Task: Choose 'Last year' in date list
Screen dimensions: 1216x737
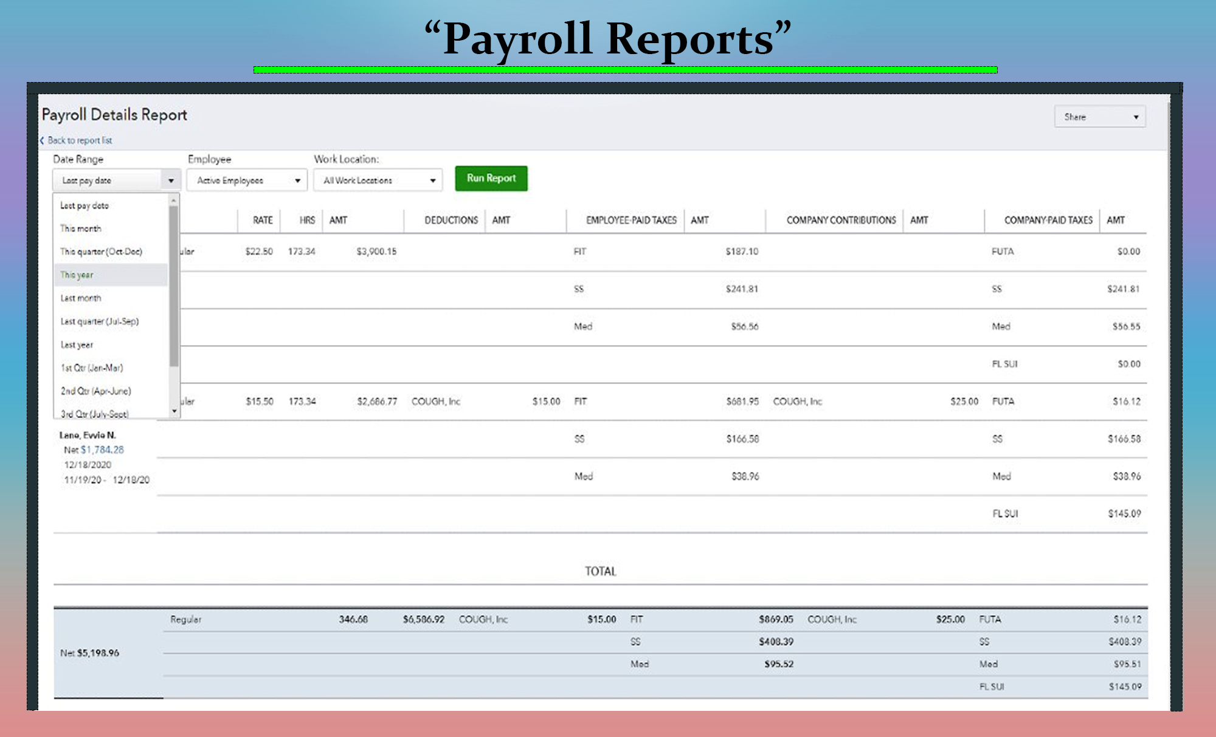Action: pos(77,345)
